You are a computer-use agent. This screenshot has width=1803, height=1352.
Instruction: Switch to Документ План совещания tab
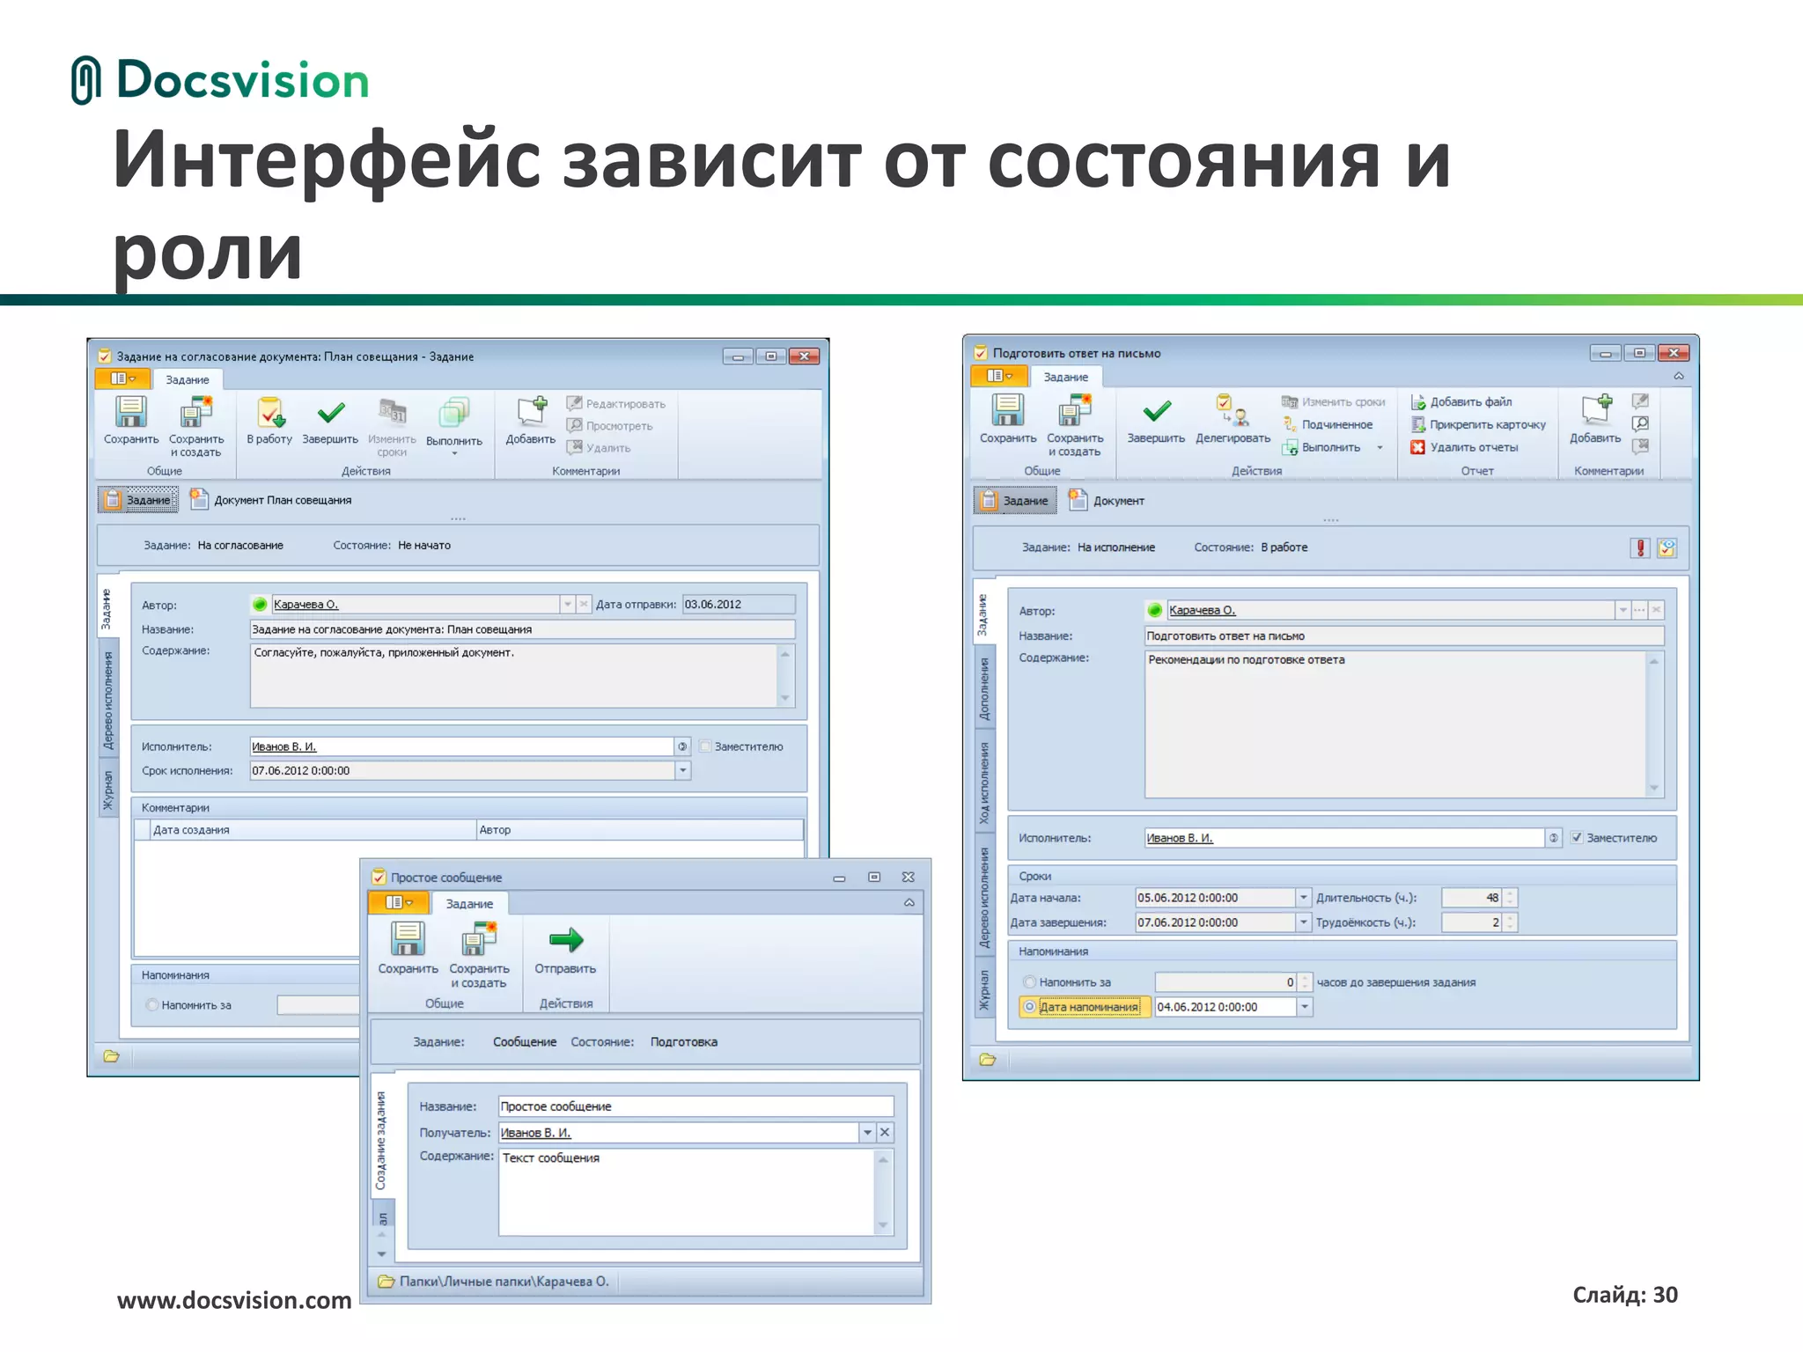(271, 500)
